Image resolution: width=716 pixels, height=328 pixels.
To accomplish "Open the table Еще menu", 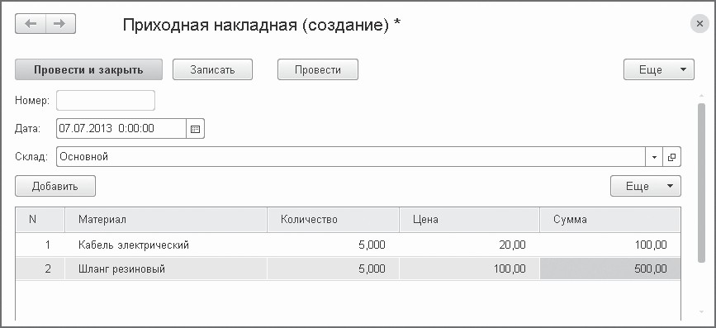I will 646,187.
